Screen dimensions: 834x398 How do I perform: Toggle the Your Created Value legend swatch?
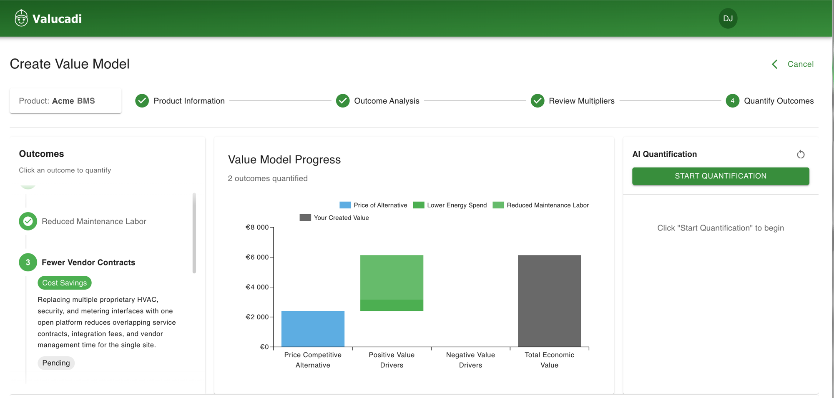click(x=305, y=218)
